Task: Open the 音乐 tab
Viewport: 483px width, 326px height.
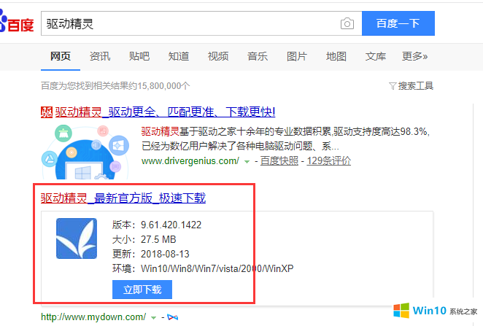Action: (258, 56)
